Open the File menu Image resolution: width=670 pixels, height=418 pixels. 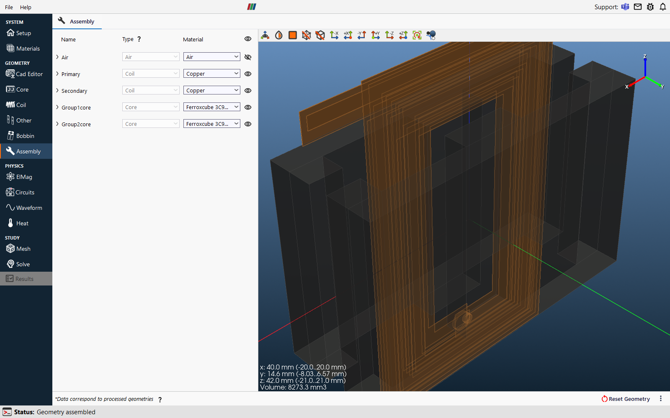tap(9, 7)
